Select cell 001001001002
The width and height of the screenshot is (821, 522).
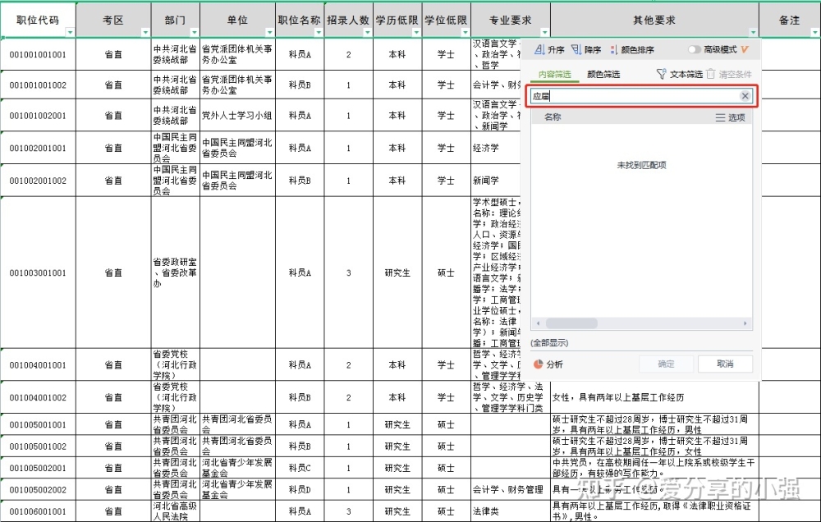(39, 85)
